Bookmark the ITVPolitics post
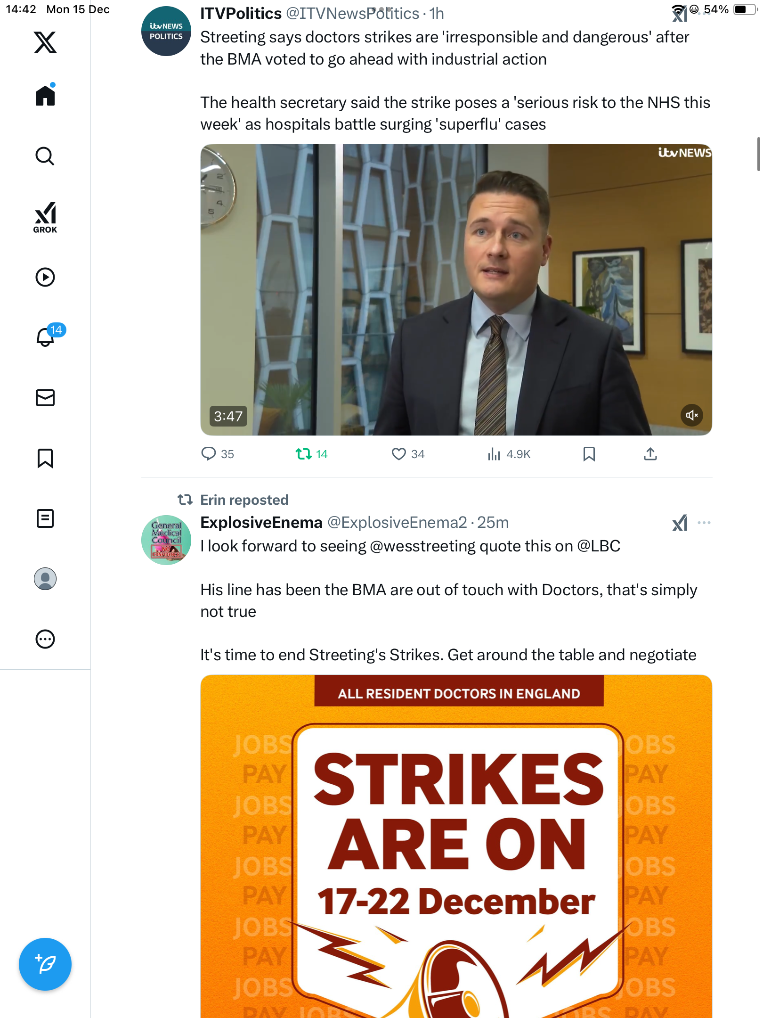The height and width of the screenshot is (1018, 763). pos(589,454)
